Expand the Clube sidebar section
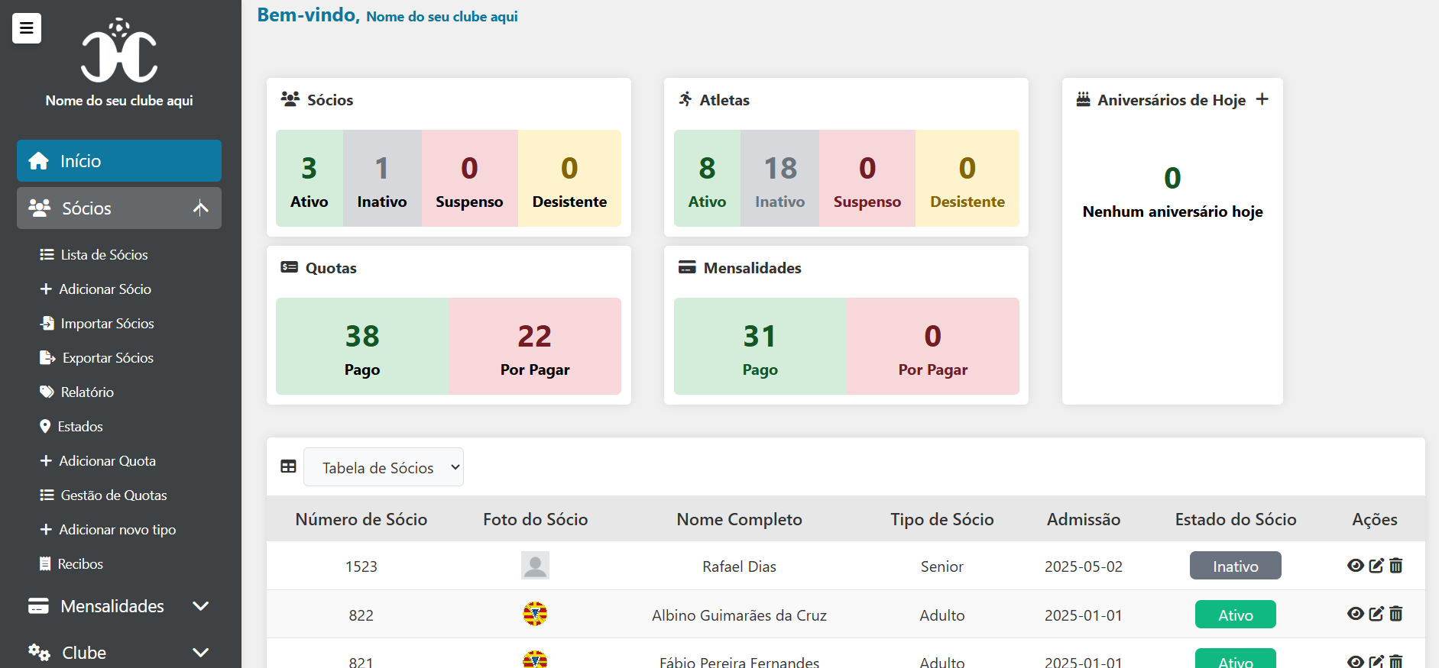1439x668 pixels. pyautogui.click(x=118, y=653)
